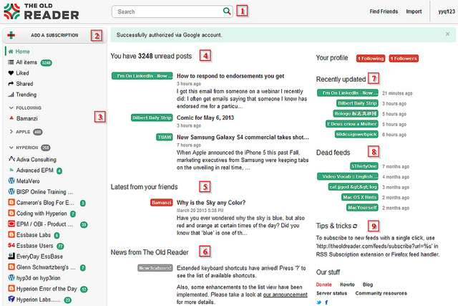Focus the Search input field
The height and width of the screenshot is (306, 458).
pyautogui.click(x=172, y=11)
